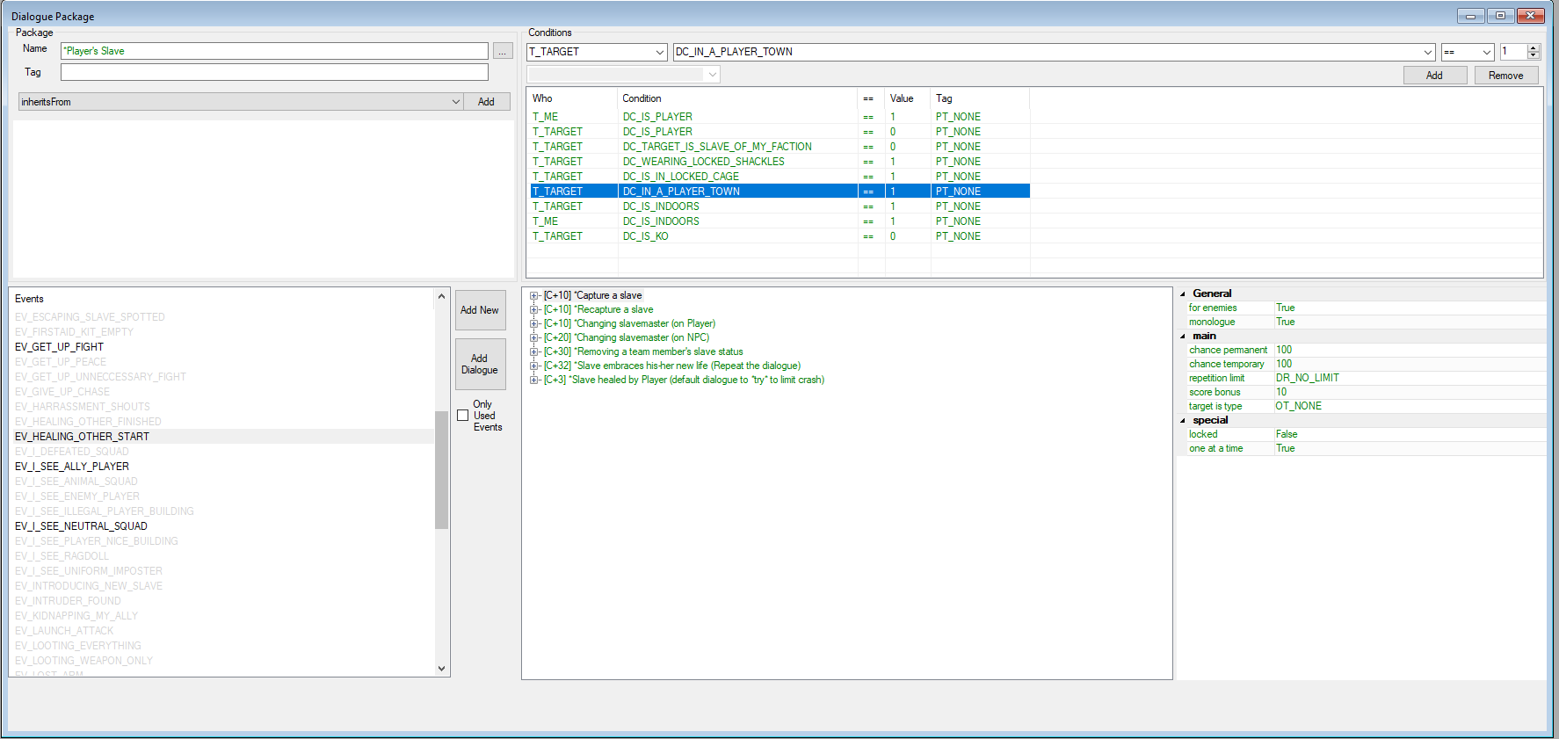Screen dimensions: 1559x739
Task: Edit the 'one at a time' value
Action: [x=1410, y=448]
